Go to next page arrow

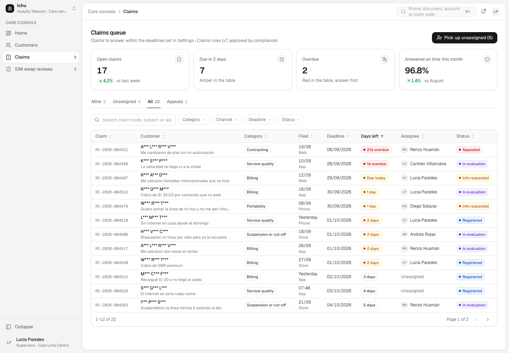click(488, 319)
